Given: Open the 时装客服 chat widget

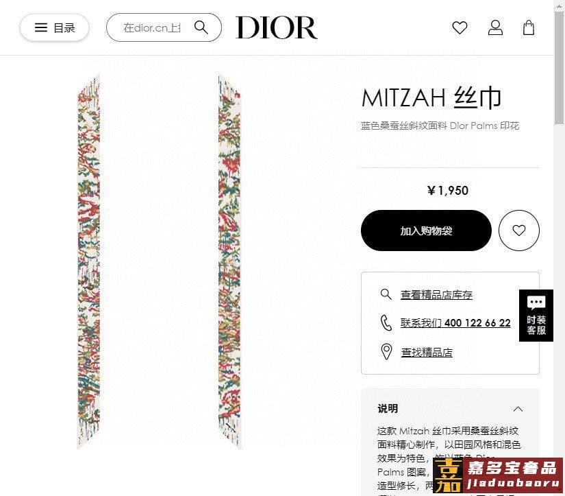Looking at the screenshot, I should pos(536,316).
